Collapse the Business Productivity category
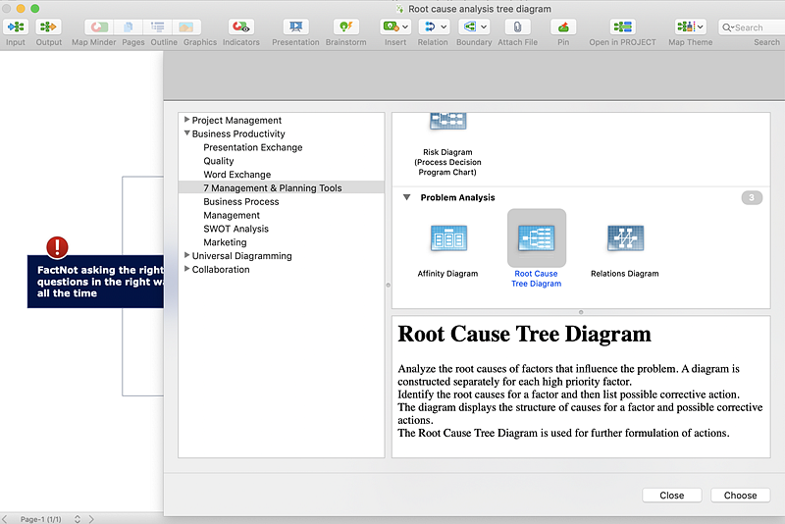Viewport: 785px width, 524px height. coord(186,133)
